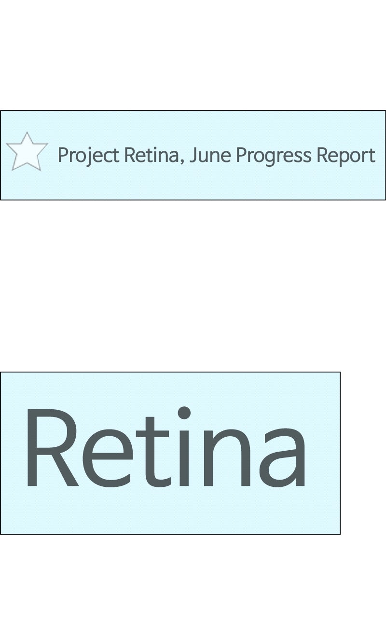This screenshot has width=386, height=617.
Task: Click the comma after "Retina" in the title
Action: (x=181, y=161)
